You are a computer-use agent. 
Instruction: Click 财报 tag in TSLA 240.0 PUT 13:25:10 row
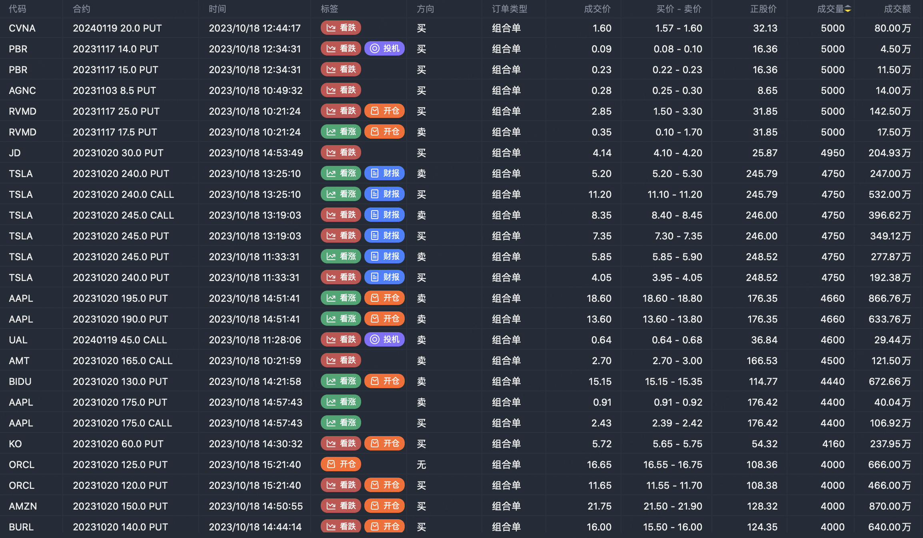click(384, 173)
